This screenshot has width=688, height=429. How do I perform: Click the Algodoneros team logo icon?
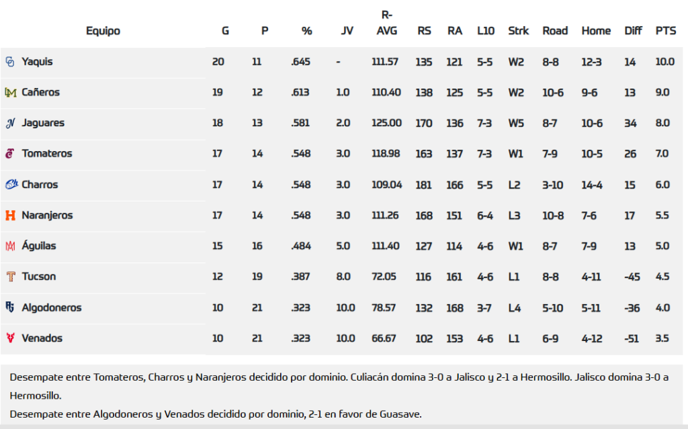[x=10, y=307]
